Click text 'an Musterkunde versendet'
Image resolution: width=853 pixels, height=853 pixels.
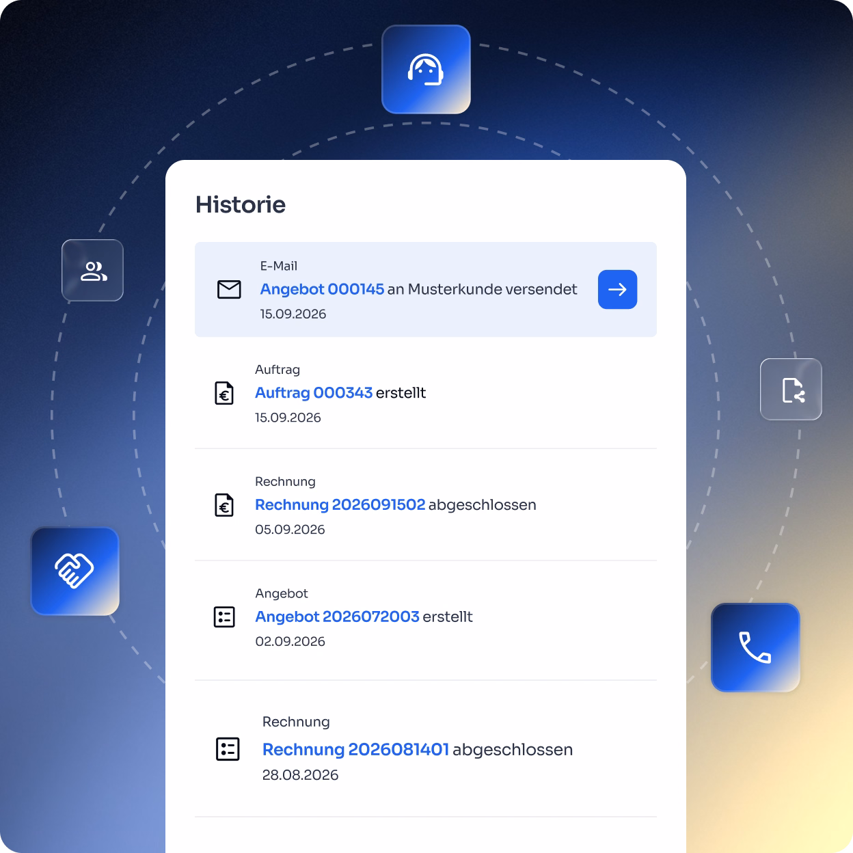(482, 289)
